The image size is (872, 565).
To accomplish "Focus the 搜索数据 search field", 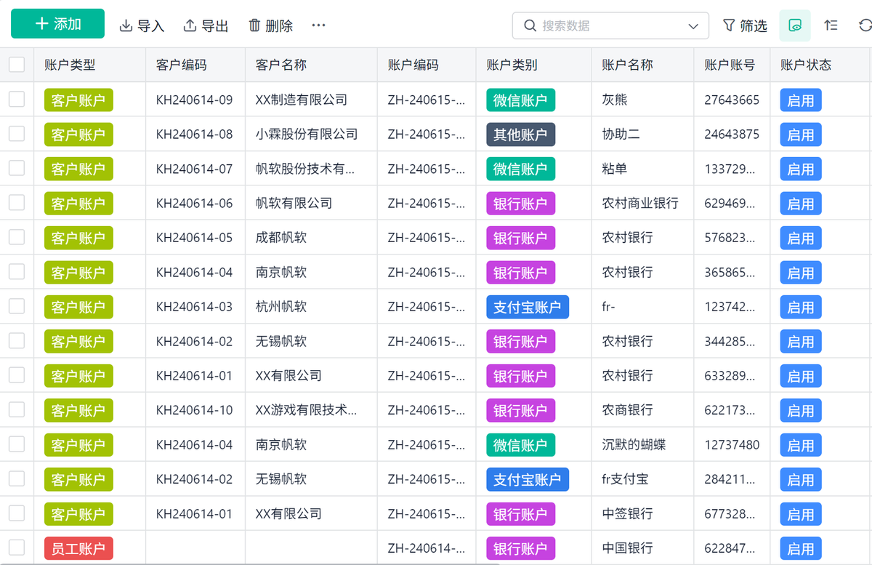I will pos(610,25).
